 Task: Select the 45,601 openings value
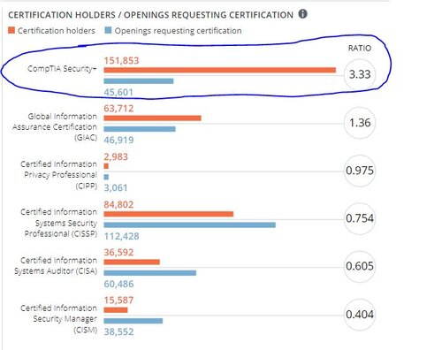click(x=118, y=92)
